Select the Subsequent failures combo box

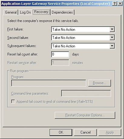83,46
